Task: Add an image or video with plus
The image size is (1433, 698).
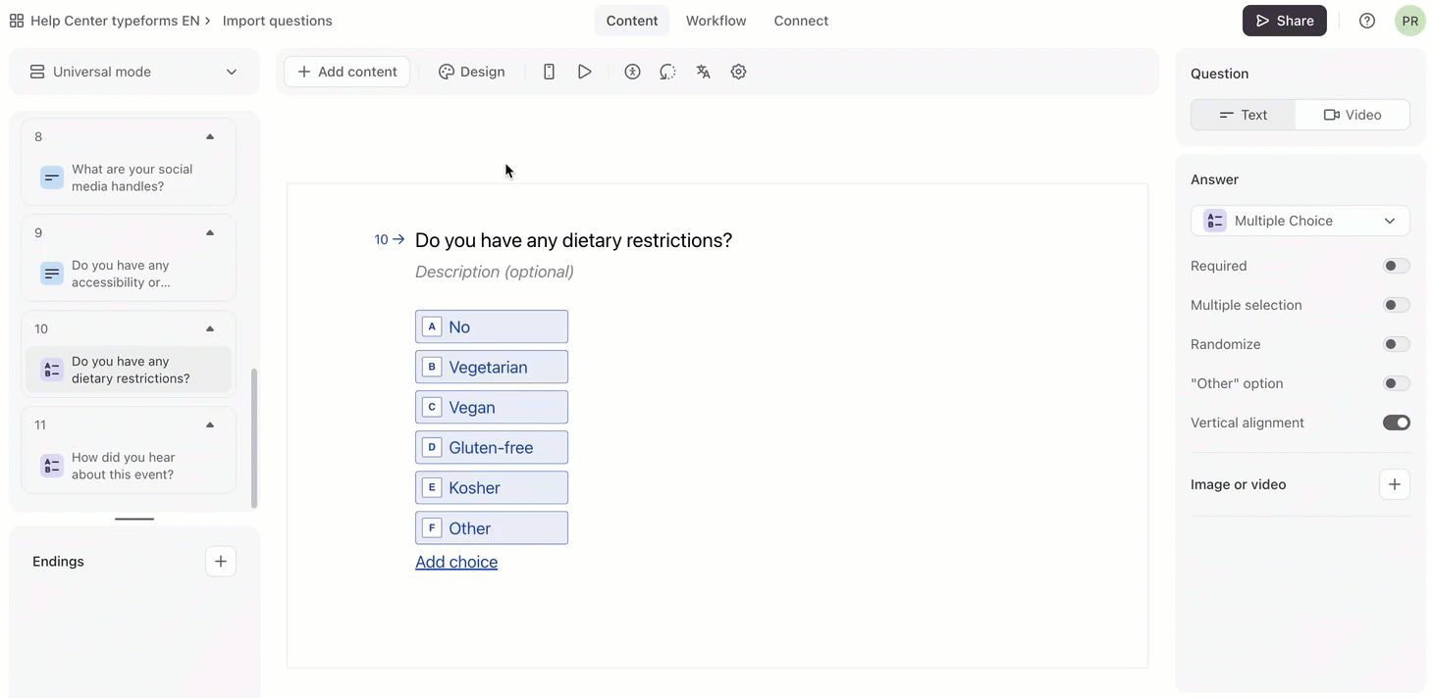Action: [1394, 484]
